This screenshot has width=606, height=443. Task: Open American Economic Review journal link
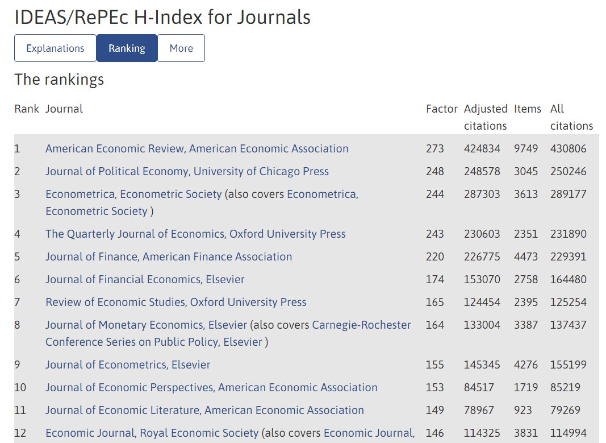tap(197, 148)
